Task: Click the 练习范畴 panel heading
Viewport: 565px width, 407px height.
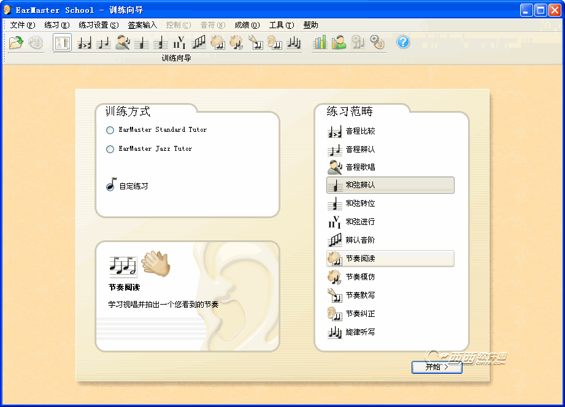Action: [x=350, y=111]
